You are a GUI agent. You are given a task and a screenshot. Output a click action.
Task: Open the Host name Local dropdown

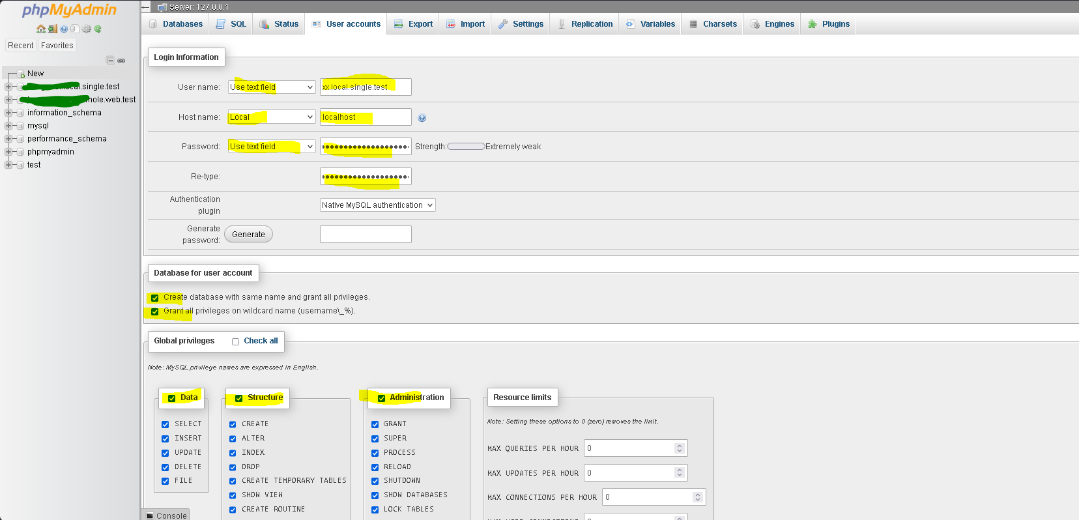(x=272, y=117)
